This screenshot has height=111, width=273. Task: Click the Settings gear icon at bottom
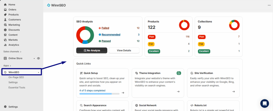(x=5, y=107)
